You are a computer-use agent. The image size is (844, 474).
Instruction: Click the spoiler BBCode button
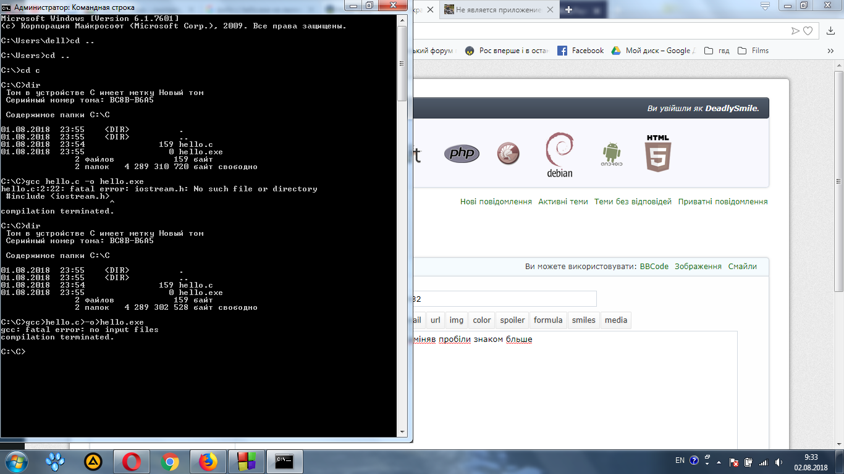pos(512,320)
